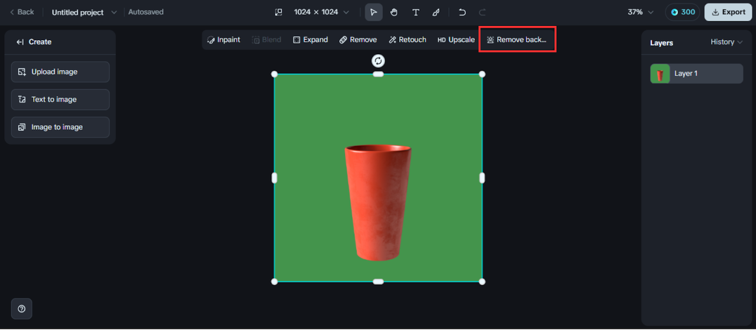Select the Inpaint tool
Viewport: 756px width, 330px height.
coord(224,40)
